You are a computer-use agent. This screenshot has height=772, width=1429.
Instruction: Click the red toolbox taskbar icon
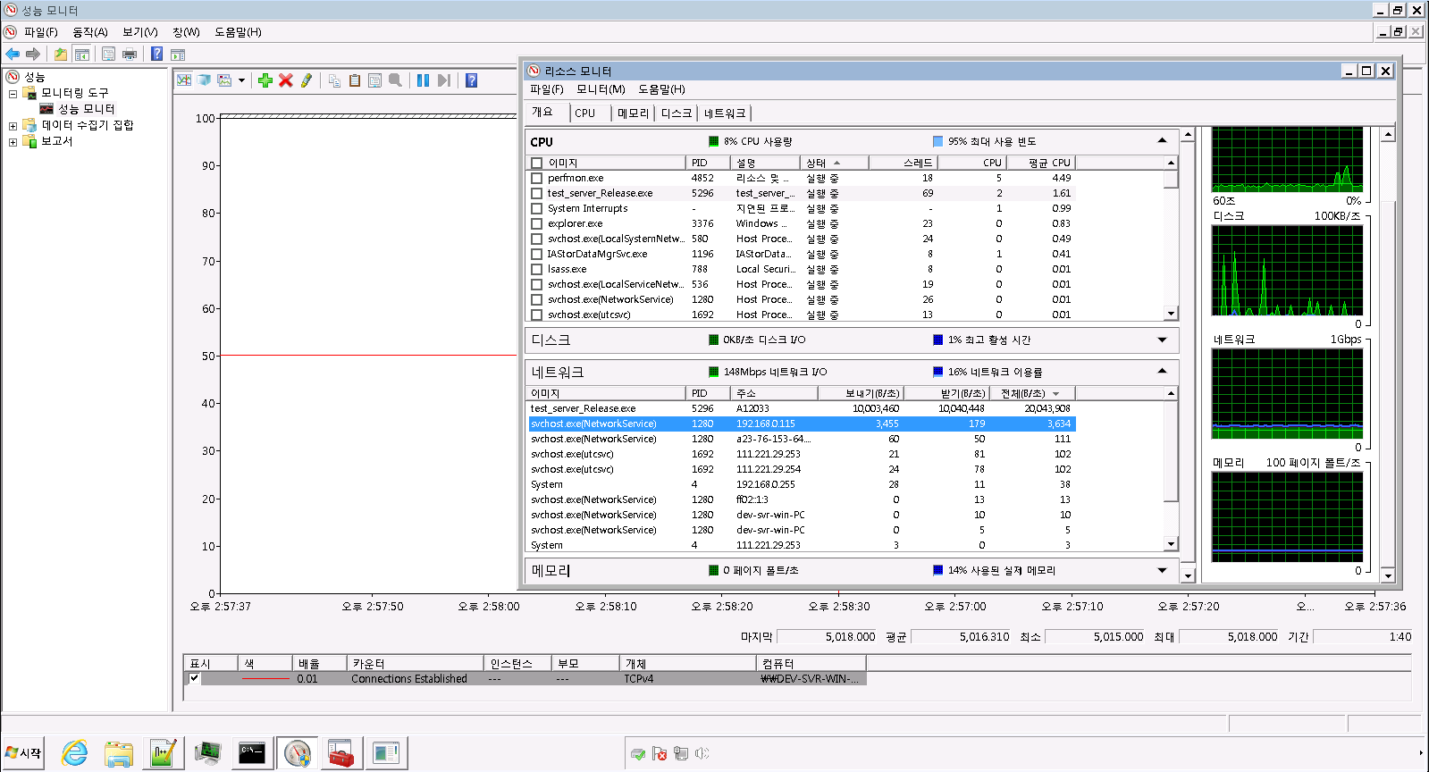340,753
